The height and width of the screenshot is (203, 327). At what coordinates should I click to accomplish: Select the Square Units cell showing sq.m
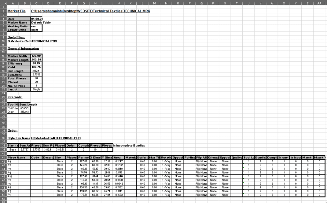click(36, 30)
